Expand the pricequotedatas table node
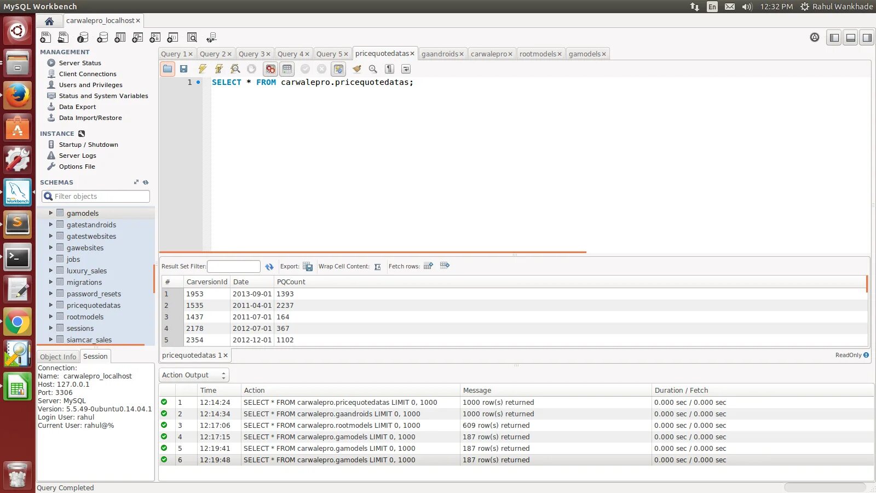 51,305
